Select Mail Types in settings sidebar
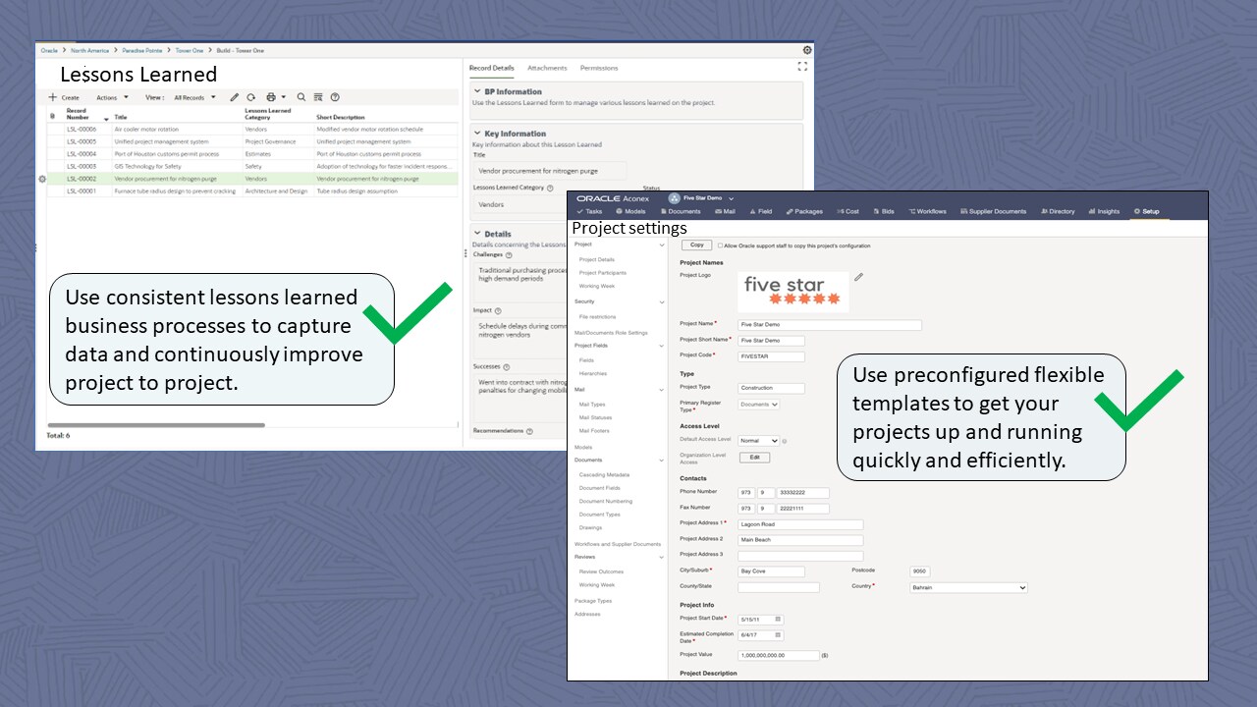Image resolution: width=1257 pixels, height=707 pixels. click(592, 405)
